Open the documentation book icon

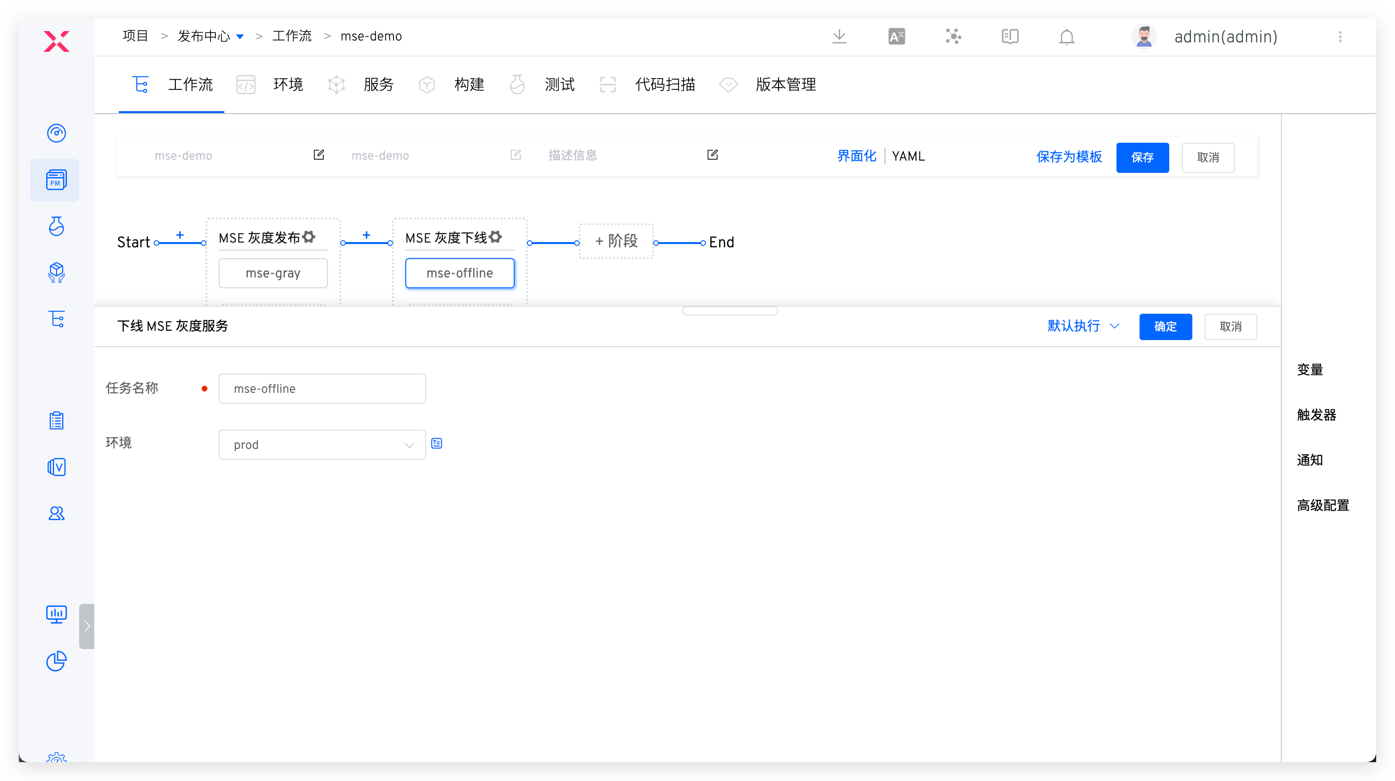click(x=1009, y=36)
